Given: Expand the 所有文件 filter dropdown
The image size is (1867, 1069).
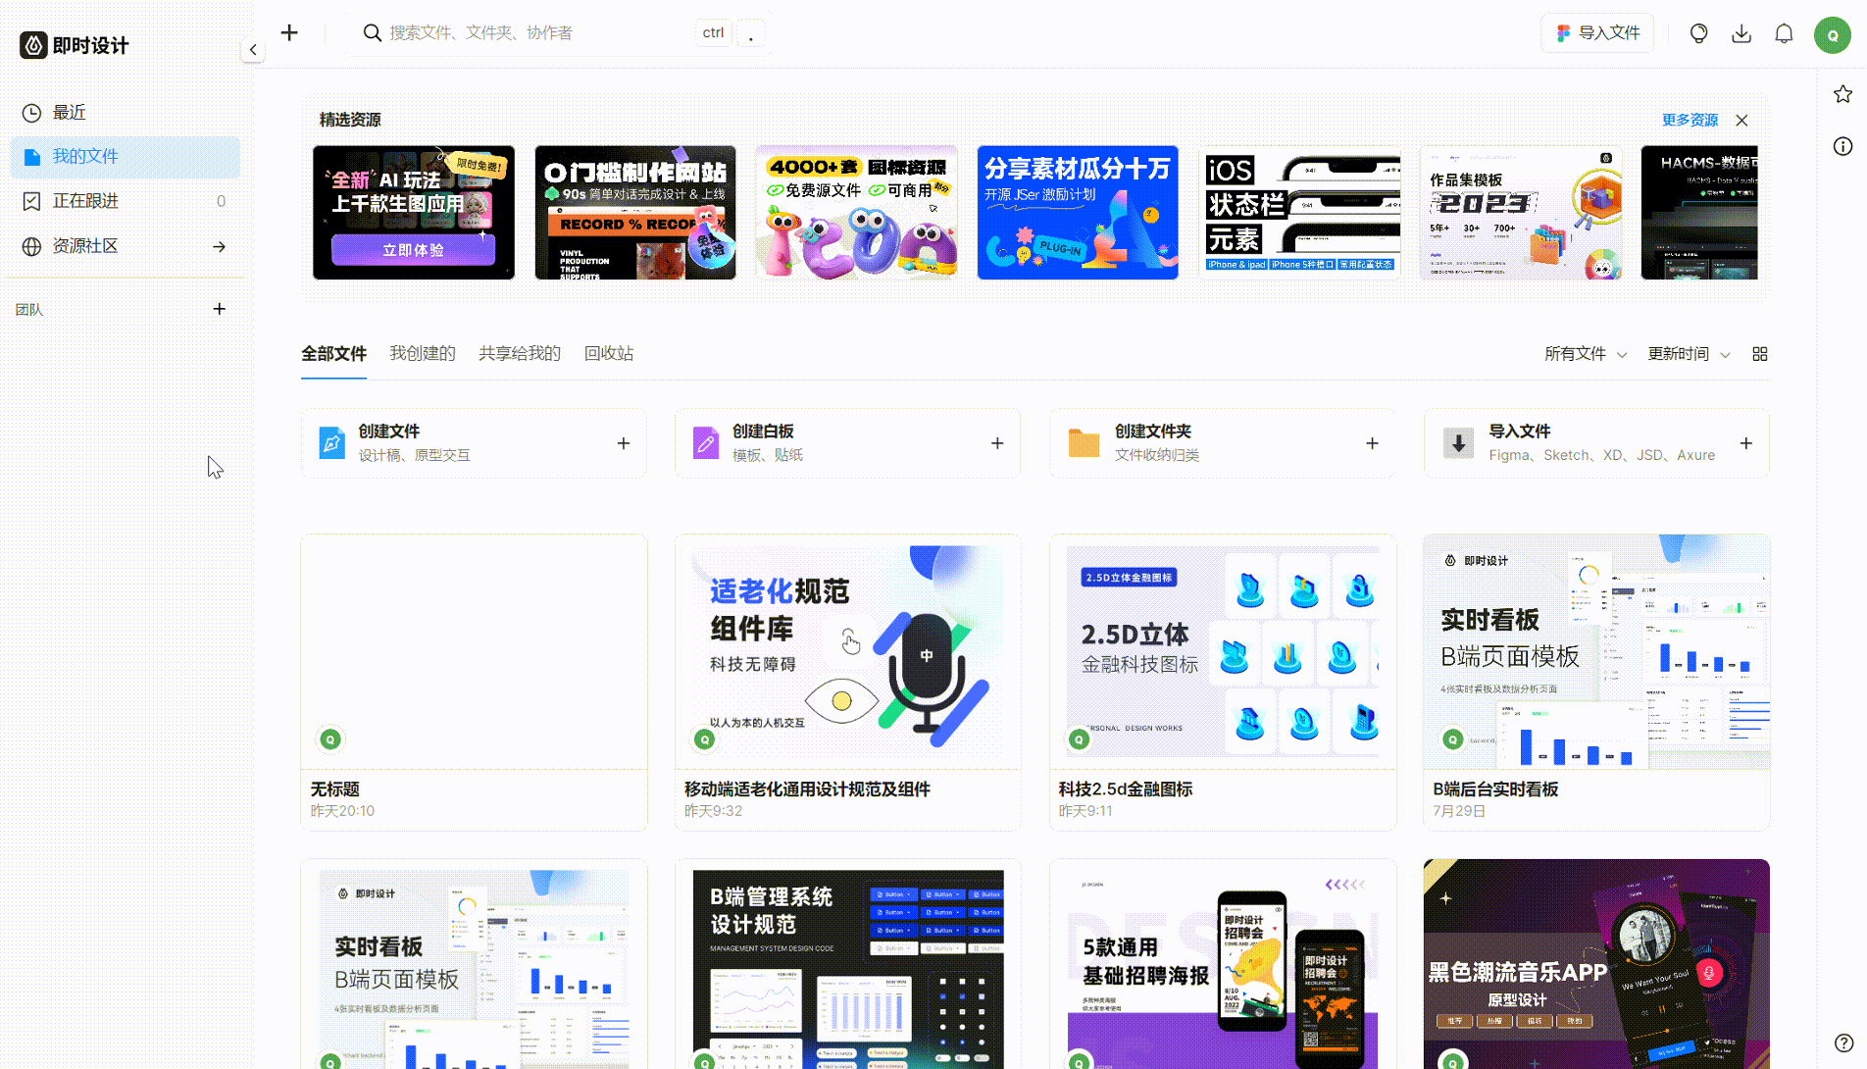Looking at the screenshot, I should tap(1586, 354).
